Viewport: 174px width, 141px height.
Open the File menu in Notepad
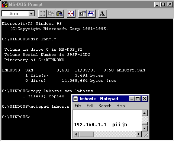[78, 106]
